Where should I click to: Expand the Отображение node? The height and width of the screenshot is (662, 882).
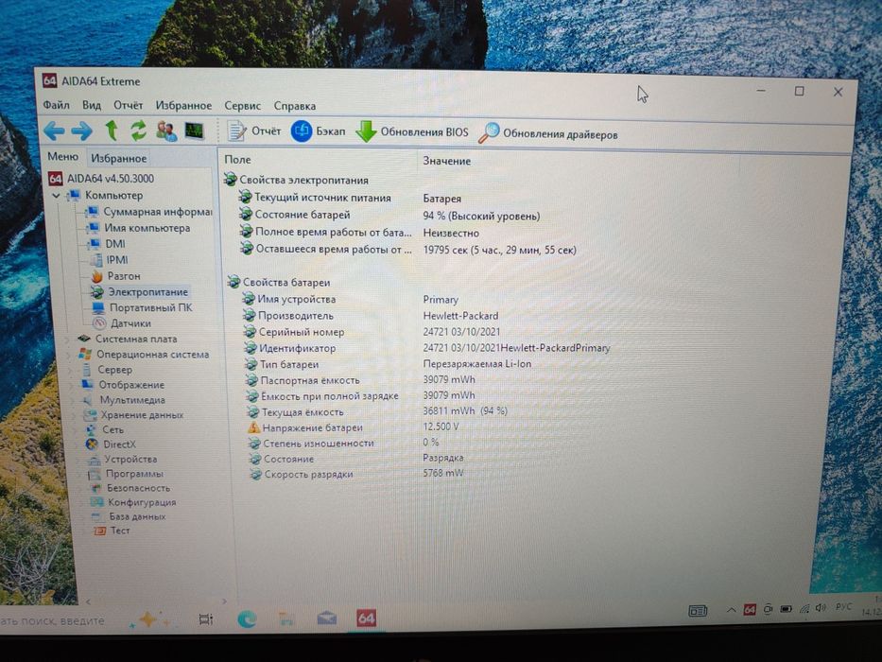72,385
